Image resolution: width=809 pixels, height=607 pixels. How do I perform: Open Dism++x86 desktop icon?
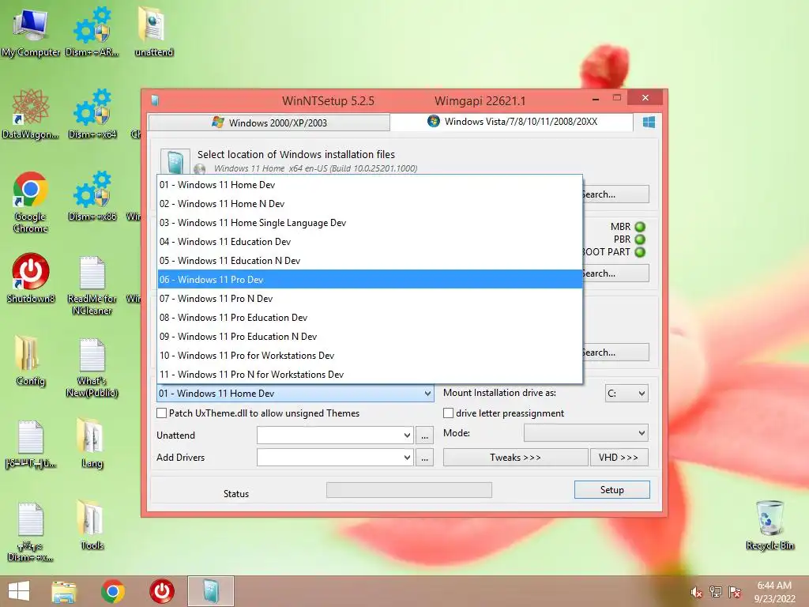click(92, 196)
